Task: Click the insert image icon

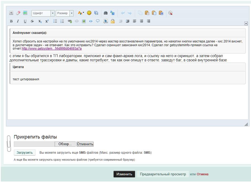Action: (84, 21)
